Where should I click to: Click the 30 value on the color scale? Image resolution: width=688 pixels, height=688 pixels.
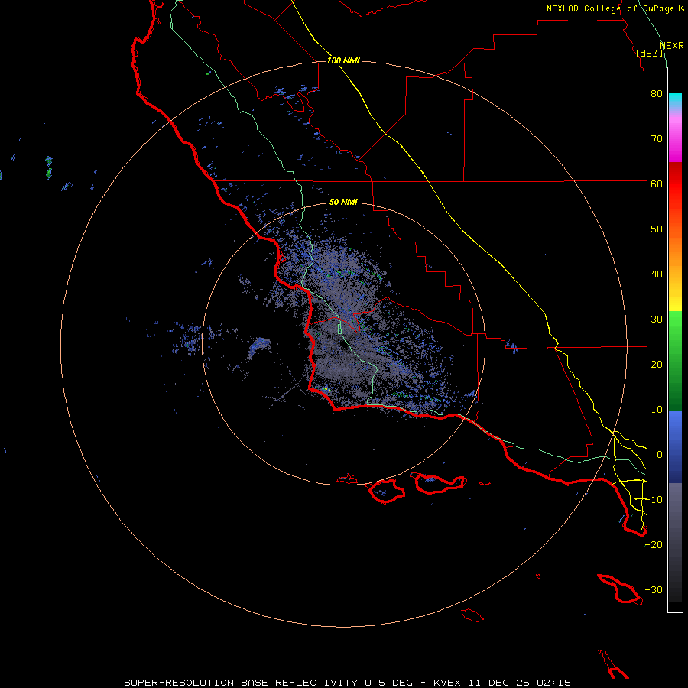coord(657,320)
